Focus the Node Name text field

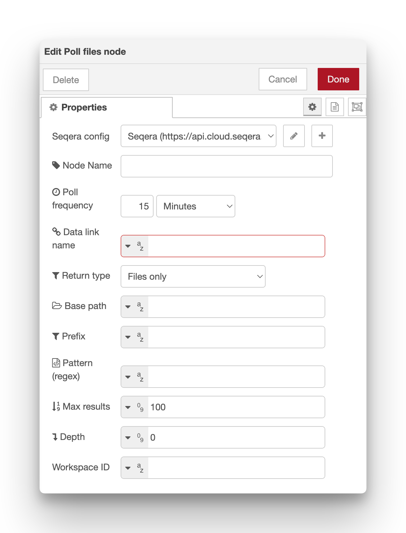point(227,166)
